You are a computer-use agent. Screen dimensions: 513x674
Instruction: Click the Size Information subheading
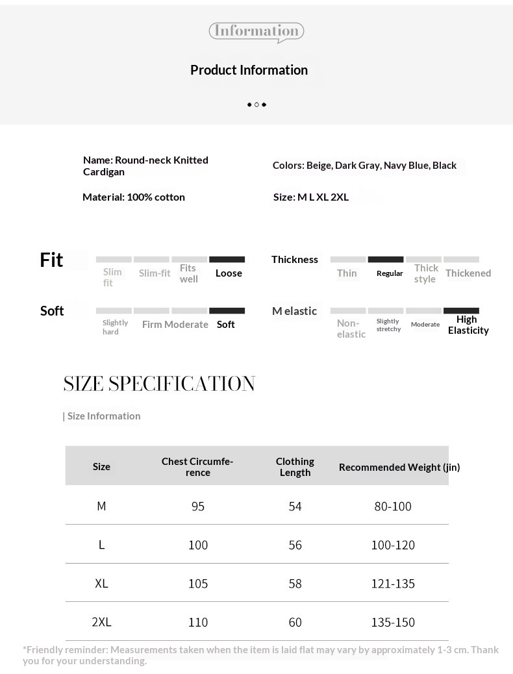click(104, 416)
